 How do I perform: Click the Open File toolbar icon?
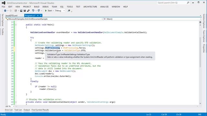click(x=21, y=11)
